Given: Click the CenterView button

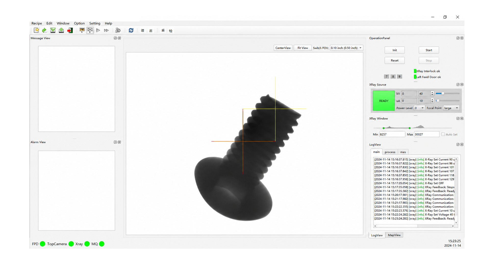Looking at the screenshot, I should (283, 48).
